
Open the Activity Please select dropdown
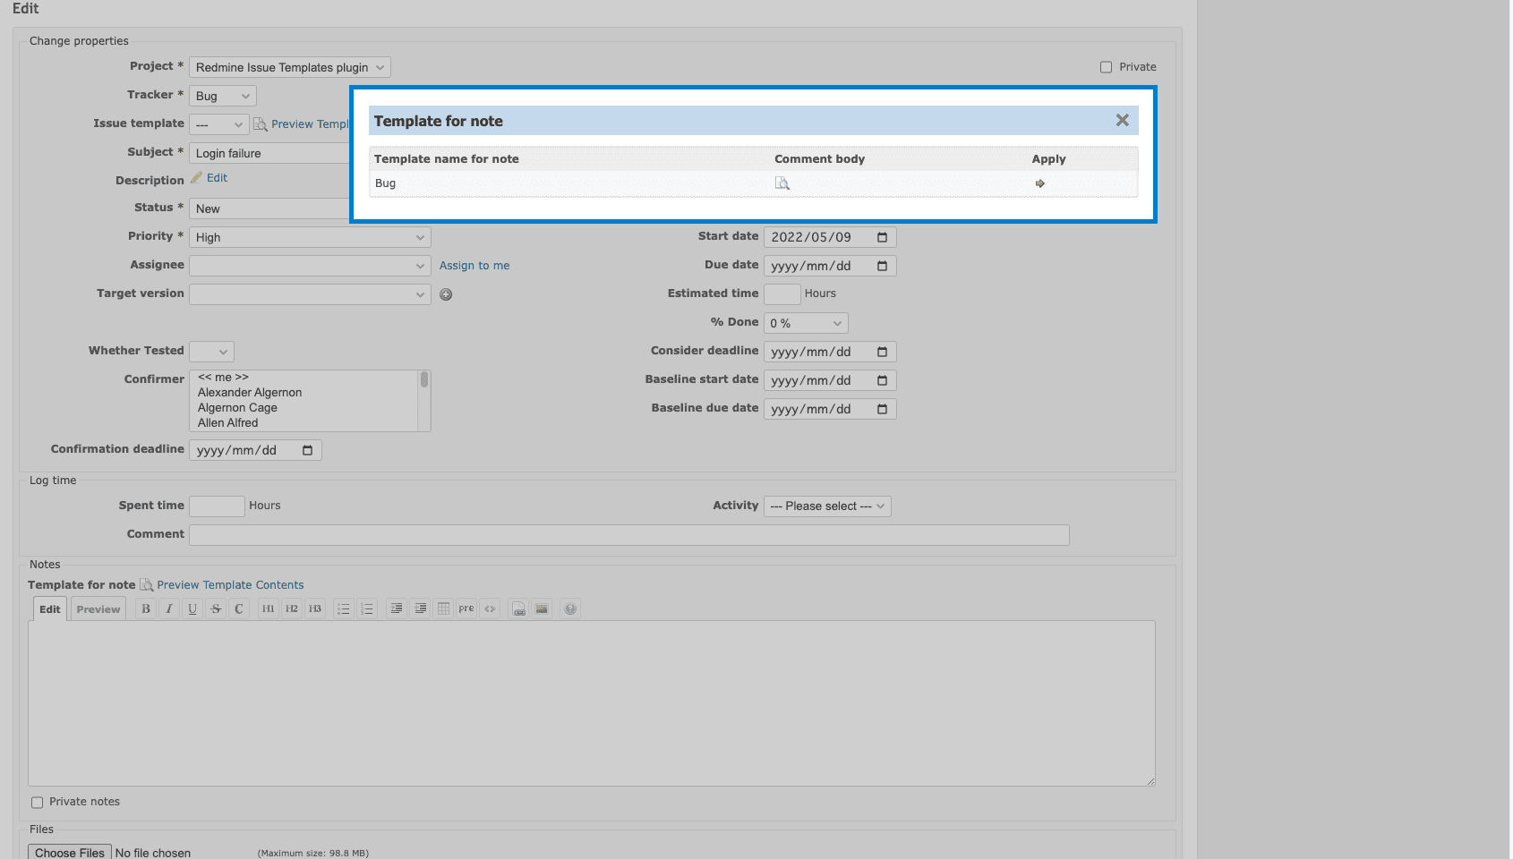[x=827, y=506]
